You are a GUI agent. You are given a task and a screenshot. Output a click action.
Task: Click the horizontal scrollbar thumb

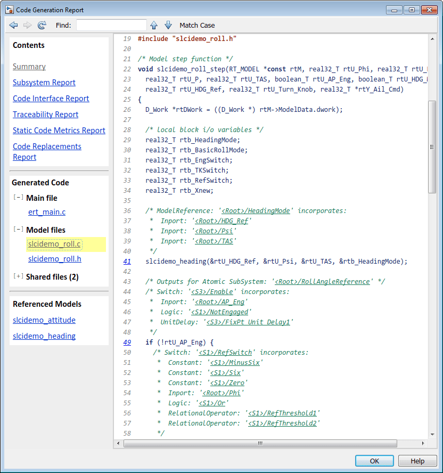click(260, 443)
